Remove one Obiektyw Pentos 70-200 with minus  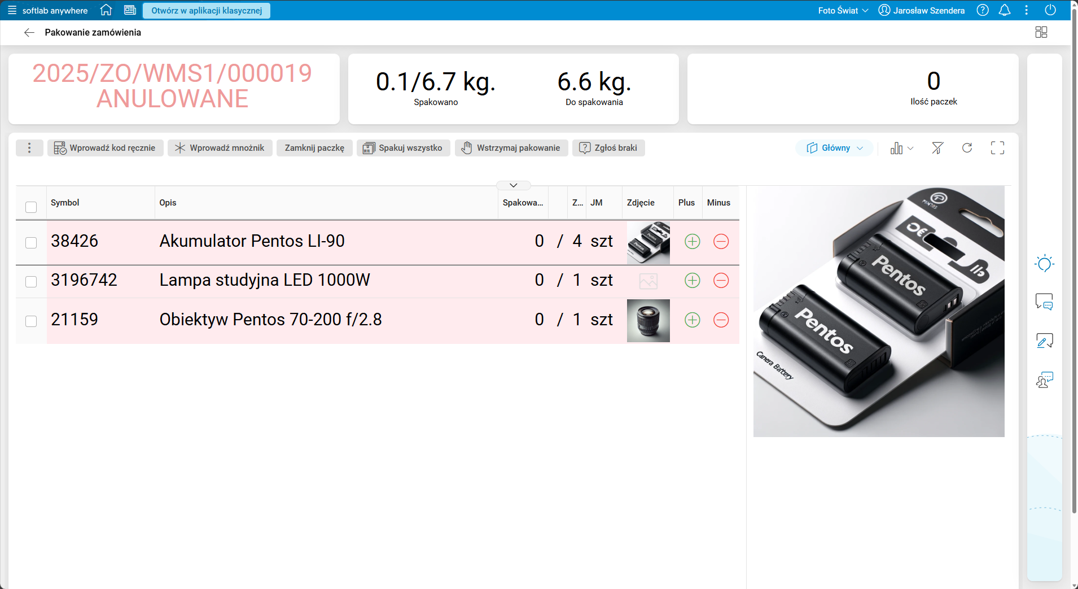(x=721, y=320)
